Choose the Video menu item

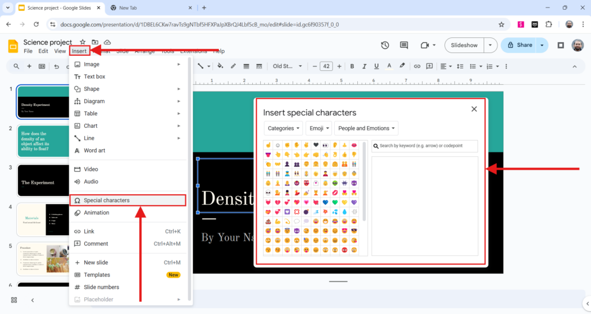click(128, 169)
